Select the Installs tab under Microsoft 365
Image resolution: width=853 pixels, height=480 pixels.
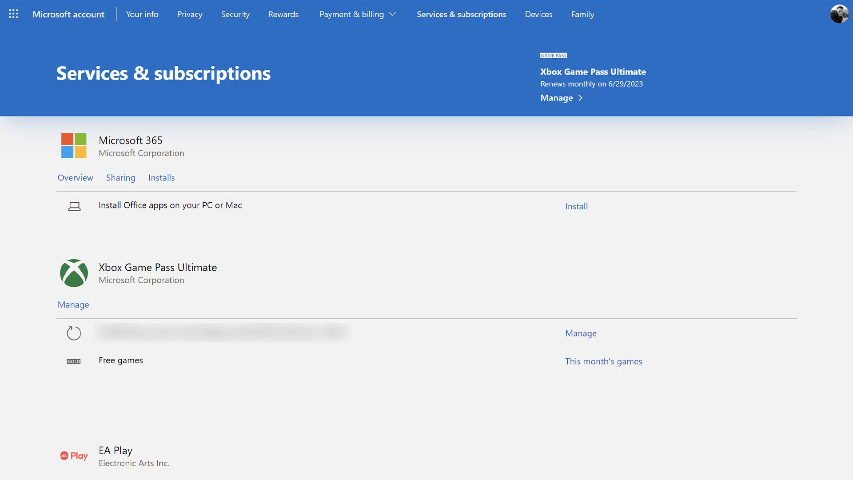pos(161,177)
